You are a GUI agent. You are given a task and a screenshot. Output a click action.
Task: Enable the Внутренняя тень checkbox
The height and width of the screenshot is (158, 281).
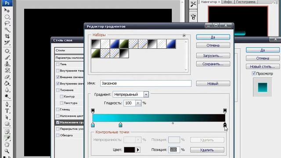pyautogui.click(x=58, y=71)
